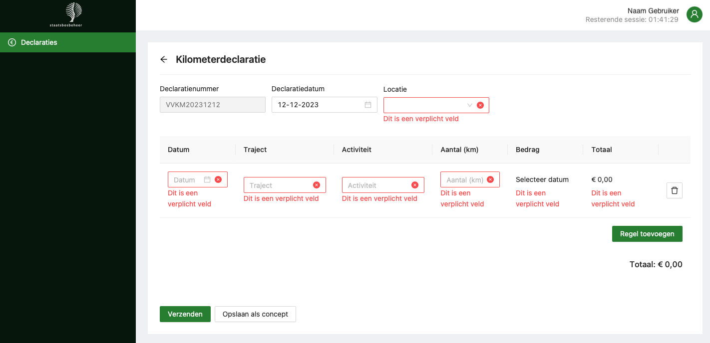Click the Locatie required-field error message
The width and height of the screenshot is (710, 343).
(x=421, y=119)
